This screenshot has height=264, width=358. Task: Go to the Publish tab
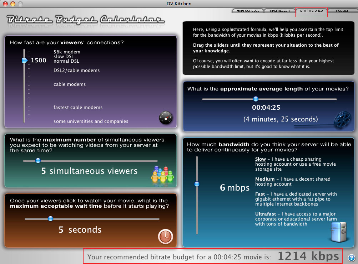342,11
